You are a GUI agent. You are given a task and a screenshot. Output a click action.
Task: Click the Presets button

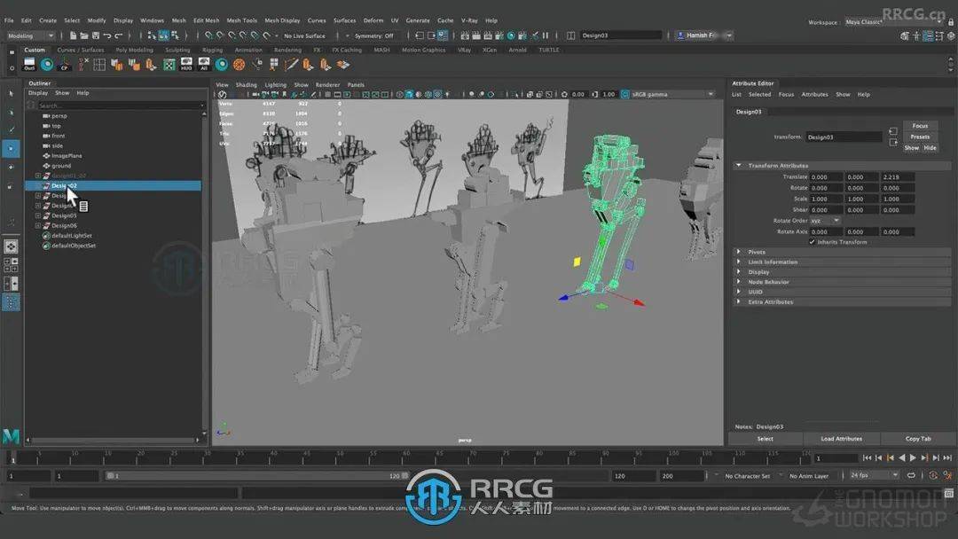pos(920,137)
